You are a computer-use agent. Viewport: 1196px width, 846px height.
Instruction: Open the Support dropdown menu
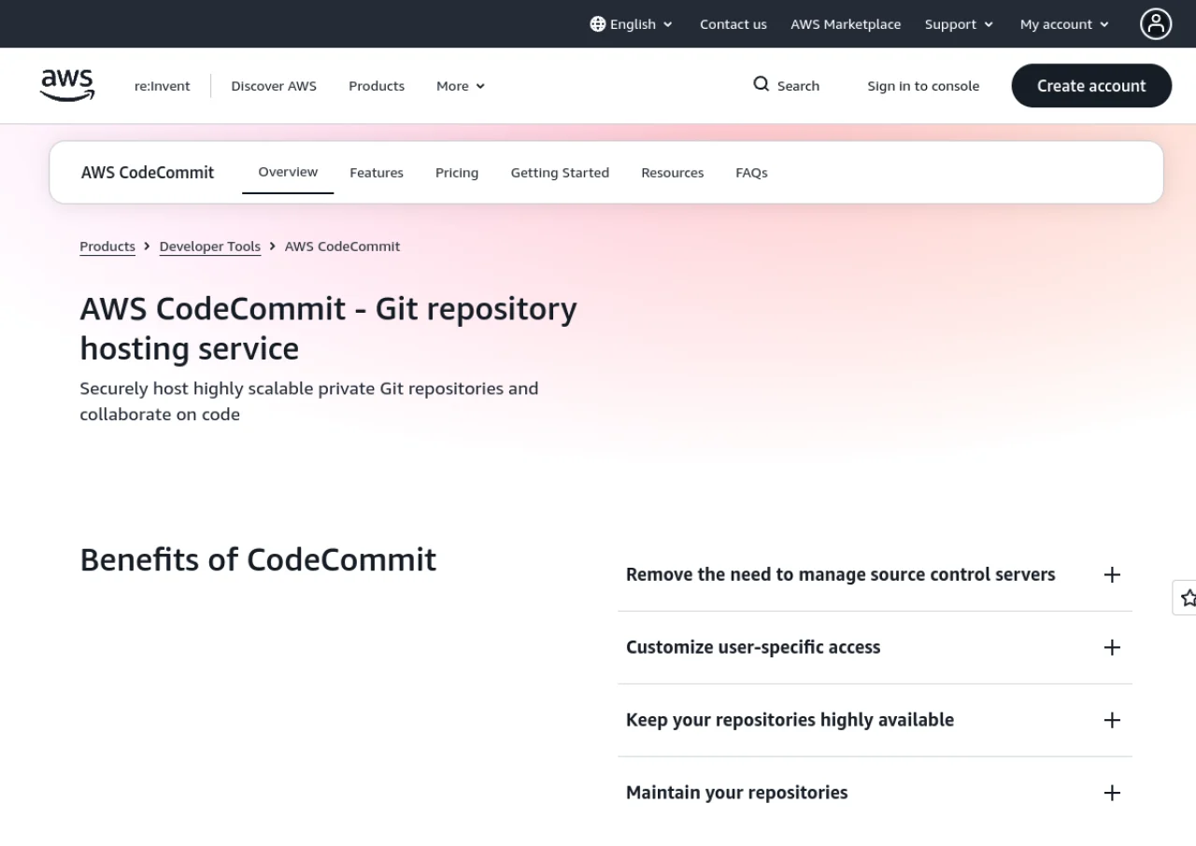(x=960, y=24)
